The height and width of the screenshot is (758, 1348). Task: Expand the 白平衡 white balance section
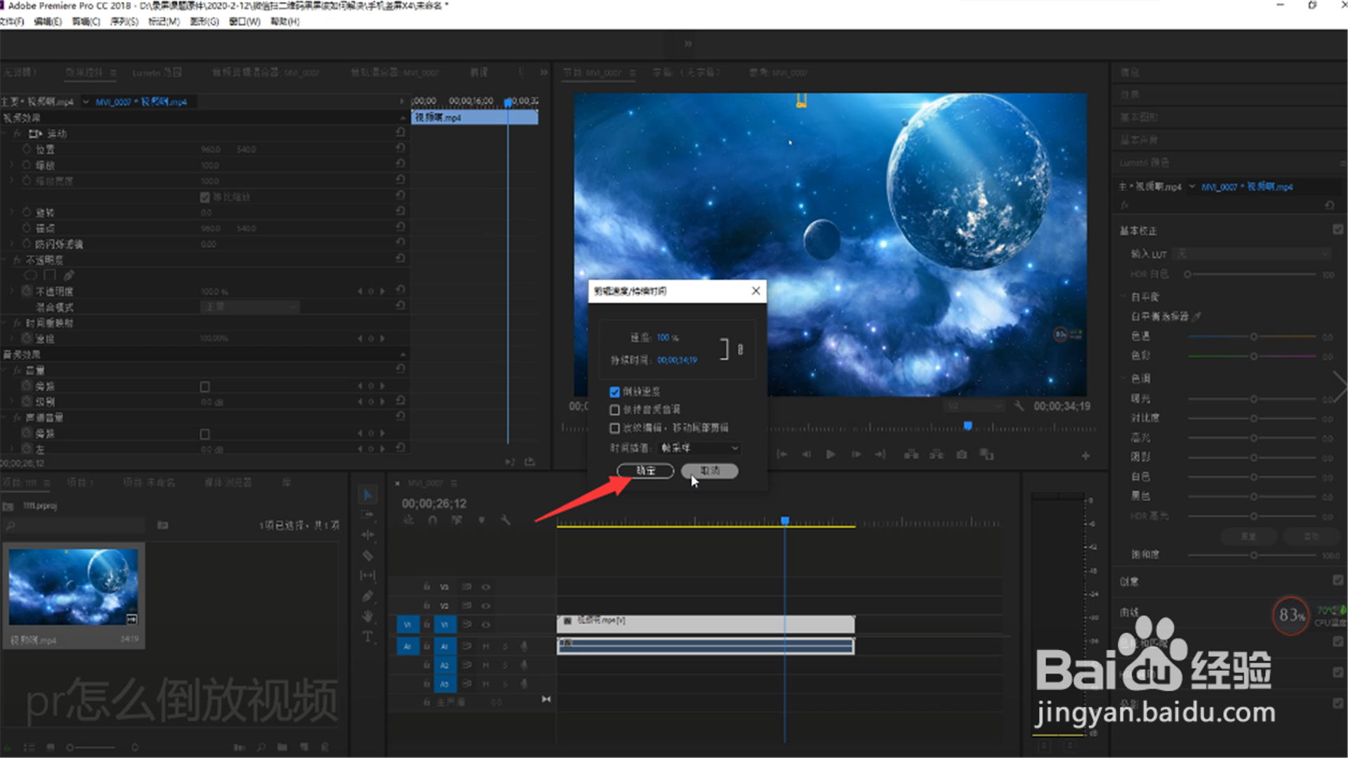pos(1124,297)
